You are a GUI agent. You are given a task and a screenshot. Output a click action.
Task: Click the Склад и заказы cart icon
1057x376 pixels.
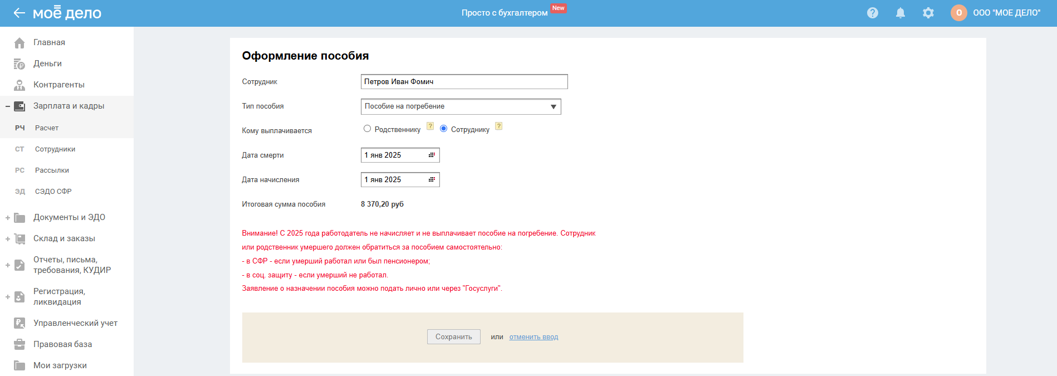pos(19,239)
